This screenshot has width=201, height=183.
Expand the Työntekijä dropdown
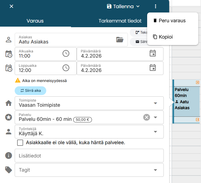155,132
